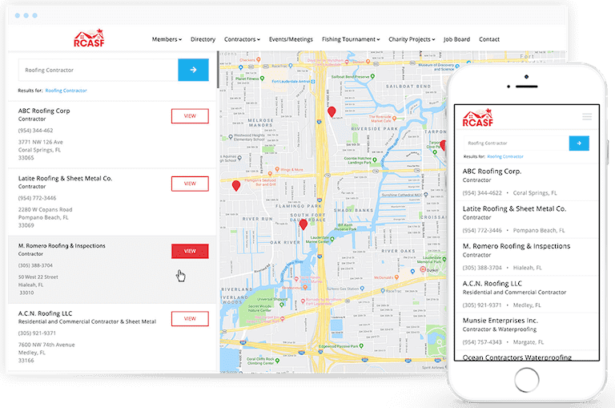Focus the phone Roofing Contractor search field
This screenshot has height=408, width=615.
[517, 143]
